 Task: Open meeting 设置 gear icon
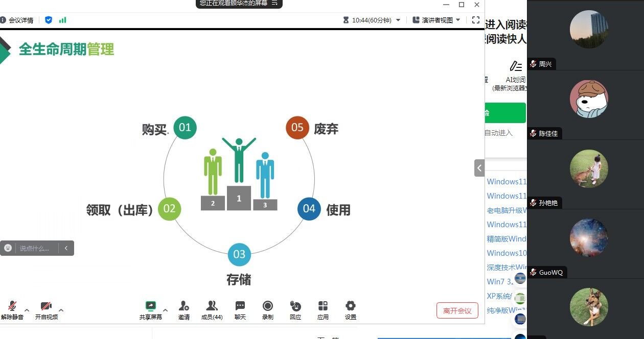[x=350, y=306]
